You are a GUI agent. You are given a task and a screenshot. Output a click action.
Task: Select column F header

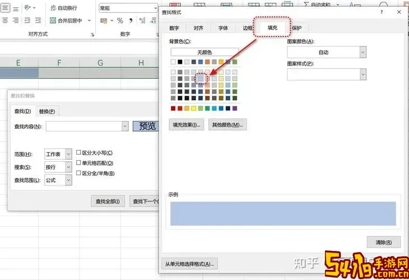coord(59,63)
